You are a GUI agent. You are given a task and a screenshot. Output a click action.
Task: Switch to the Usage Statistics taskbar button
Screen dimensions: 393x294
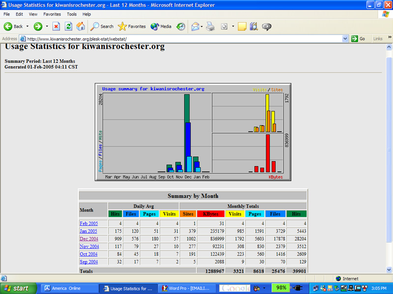tap(128, 288)
